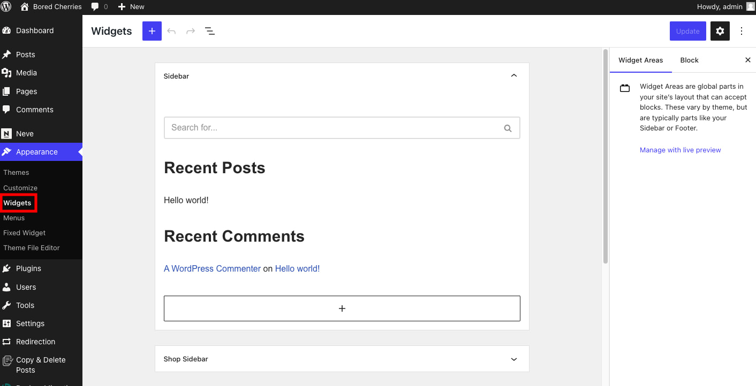756x386 pixels.
Task: Follow the Manage with live preview link
Action: pos(680,150)
